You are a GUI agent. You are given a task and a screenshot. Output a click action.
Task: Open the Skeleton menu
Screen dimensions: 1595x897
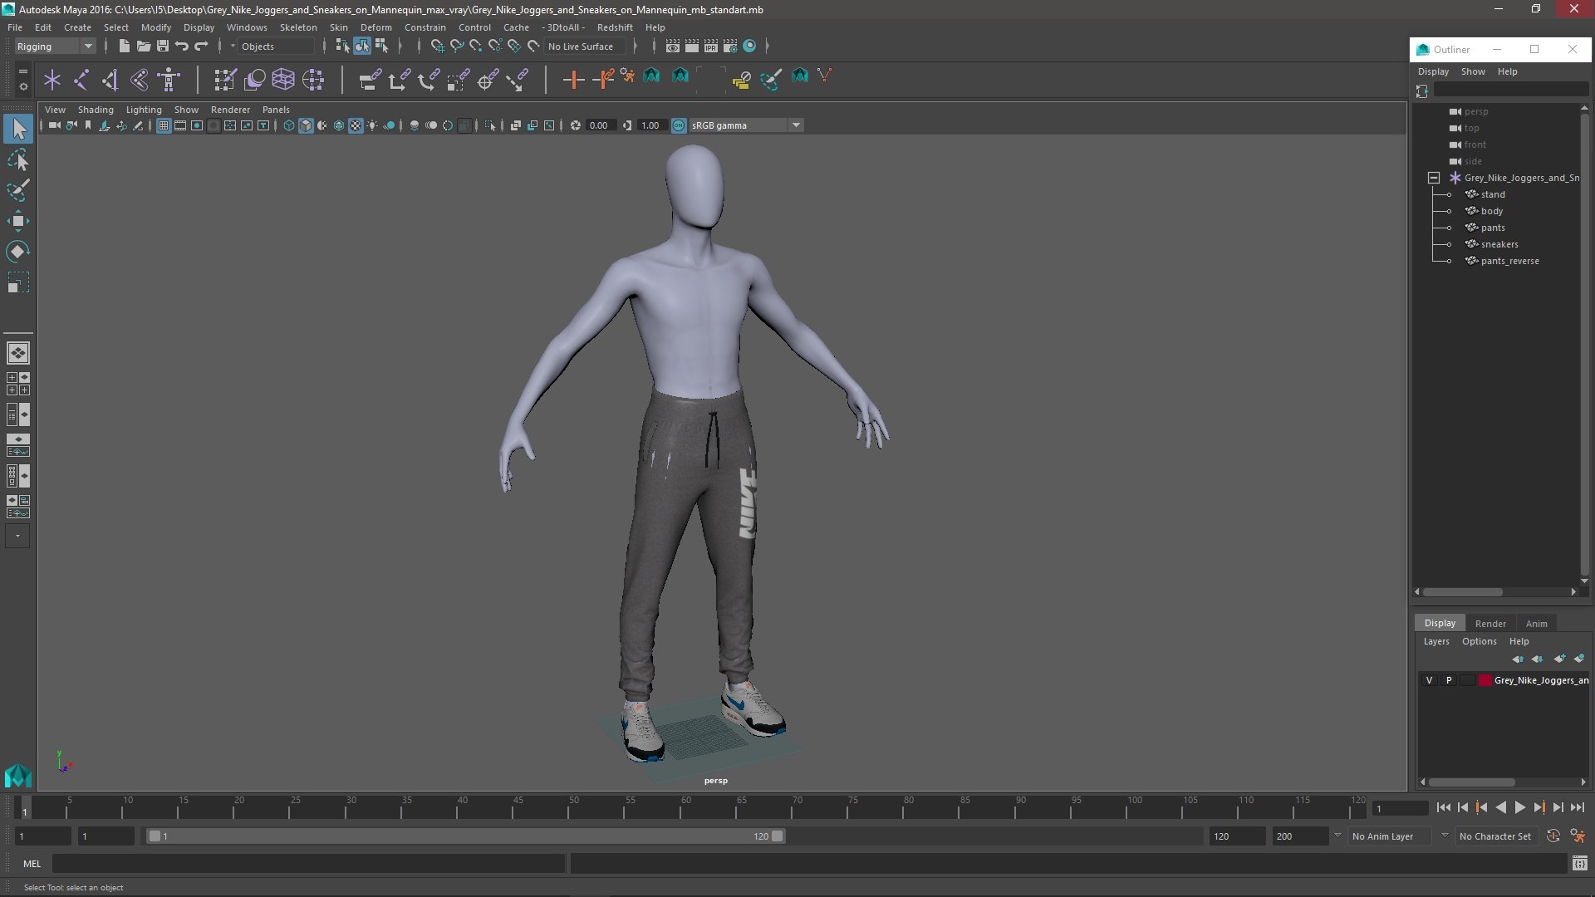[298, 27]
